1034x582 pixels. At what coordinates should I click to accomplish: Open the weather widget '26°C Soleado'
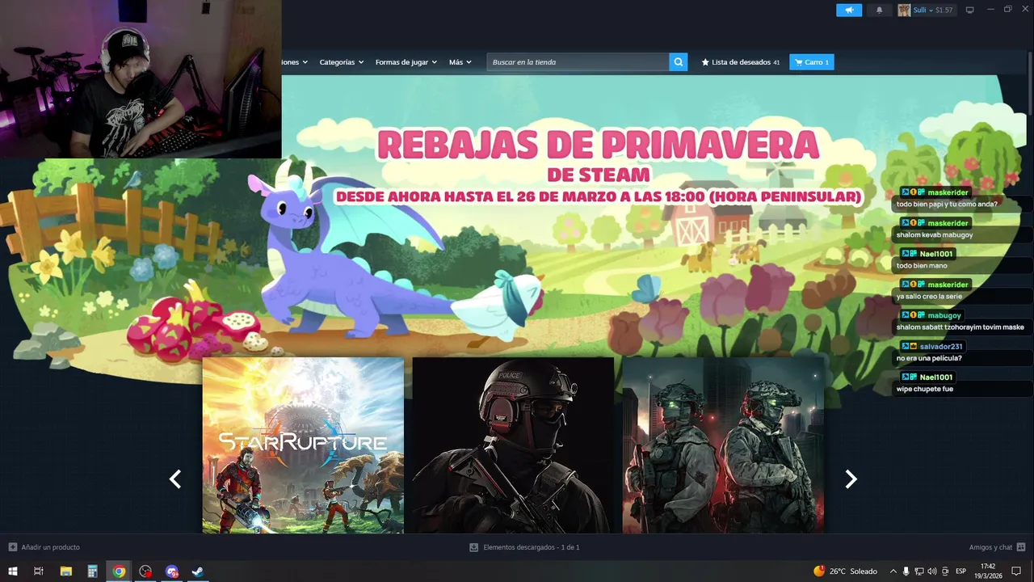click(845, 571)
